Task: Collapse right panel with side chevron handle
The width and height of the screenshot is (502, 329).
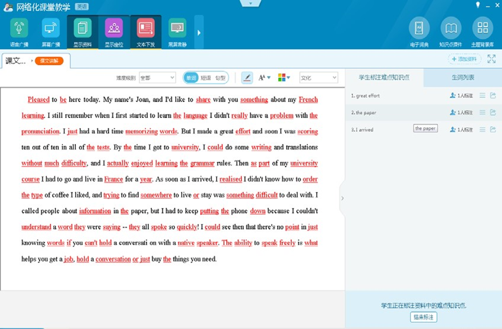Action: (342, 198)
